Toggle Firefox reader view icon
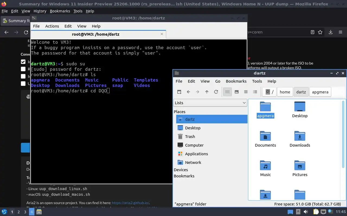Viewport: 347px width, 216px height. (313, 32)
